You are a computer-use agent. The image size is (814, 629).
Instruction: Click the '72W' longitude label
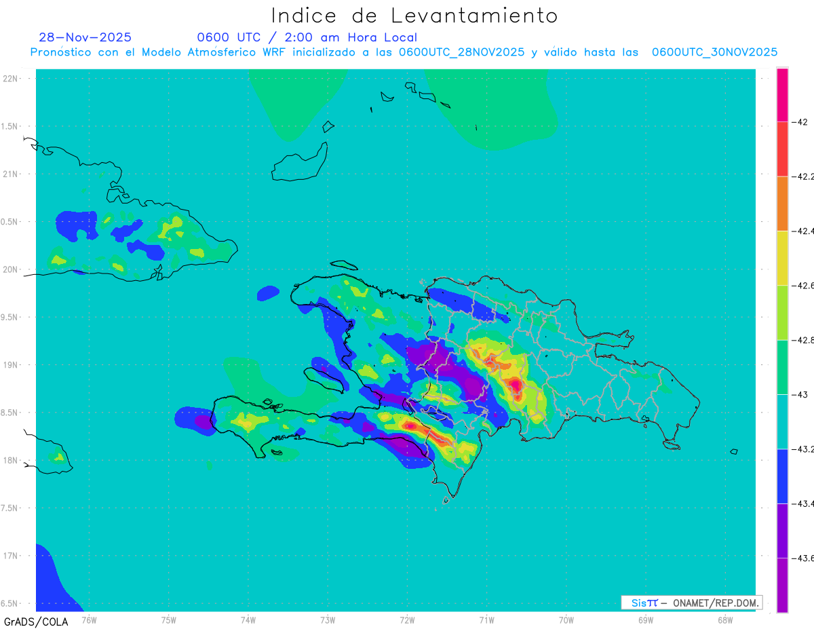407,619
